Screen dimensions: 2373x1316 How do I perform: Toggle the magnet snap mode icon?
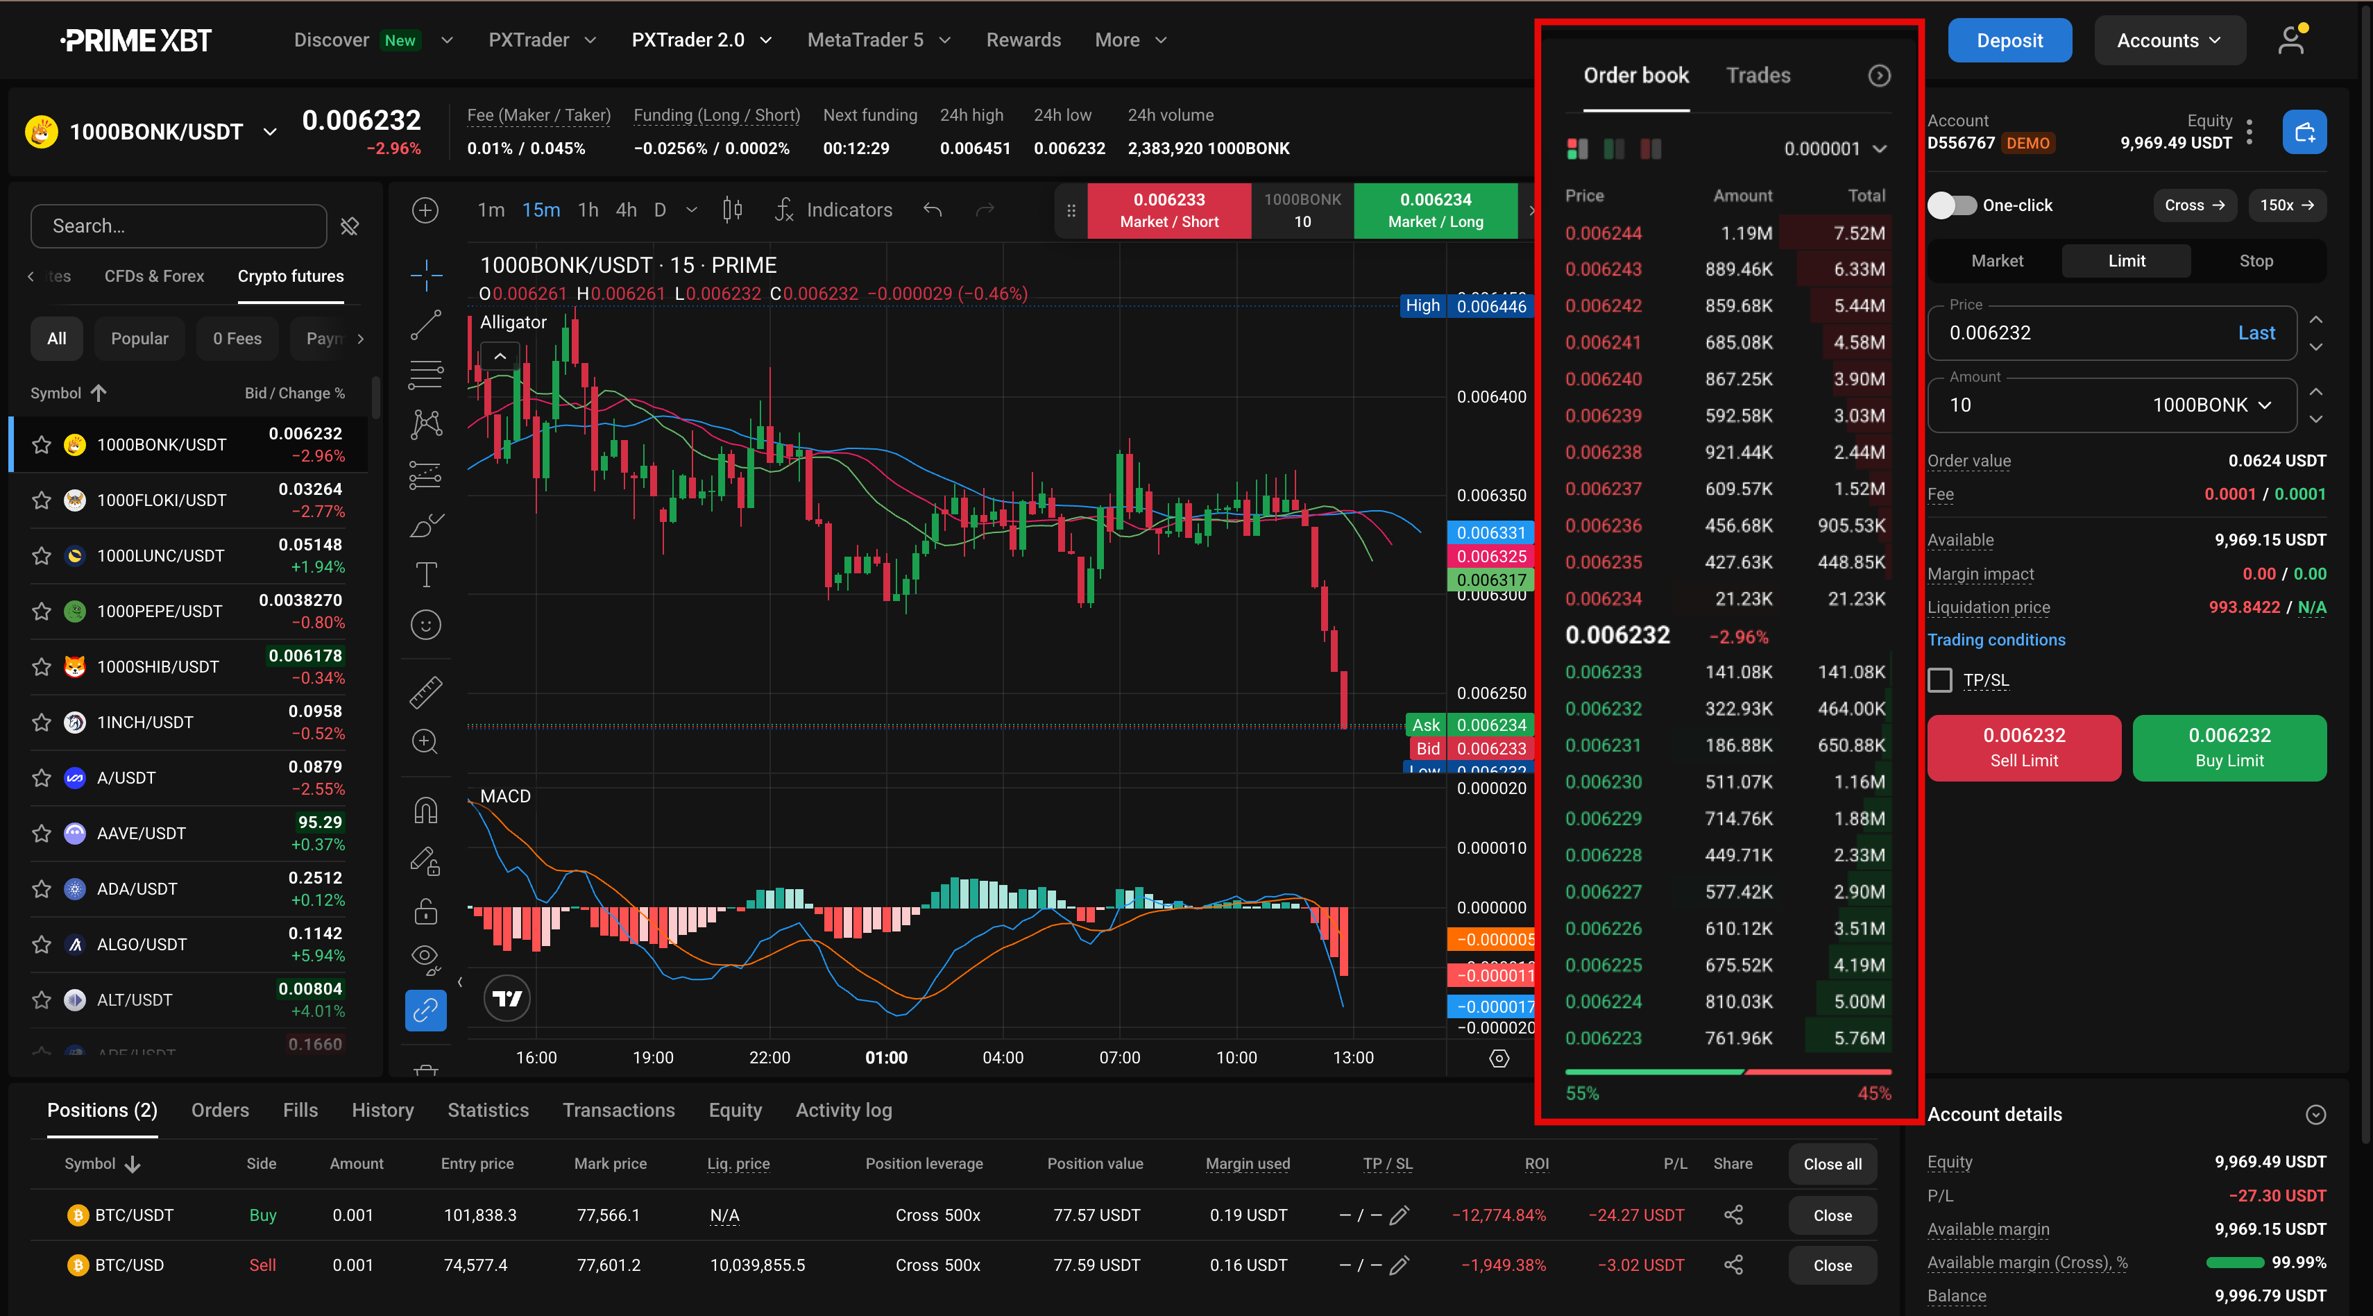tap(425, 810)
